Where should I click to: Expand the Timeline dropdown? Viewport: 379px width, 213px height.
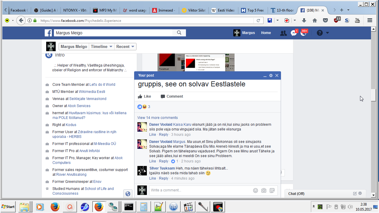102,46
